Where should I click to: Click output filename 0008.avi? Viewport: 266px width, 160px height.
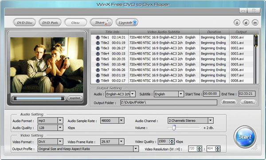point(237,81)
